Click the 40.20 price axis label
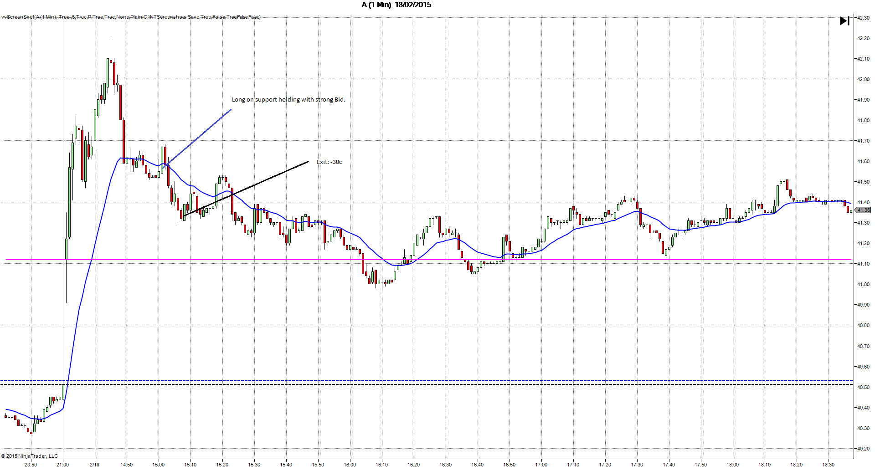The height and width of the screenshot is (471, 875). tap(863, 449)
